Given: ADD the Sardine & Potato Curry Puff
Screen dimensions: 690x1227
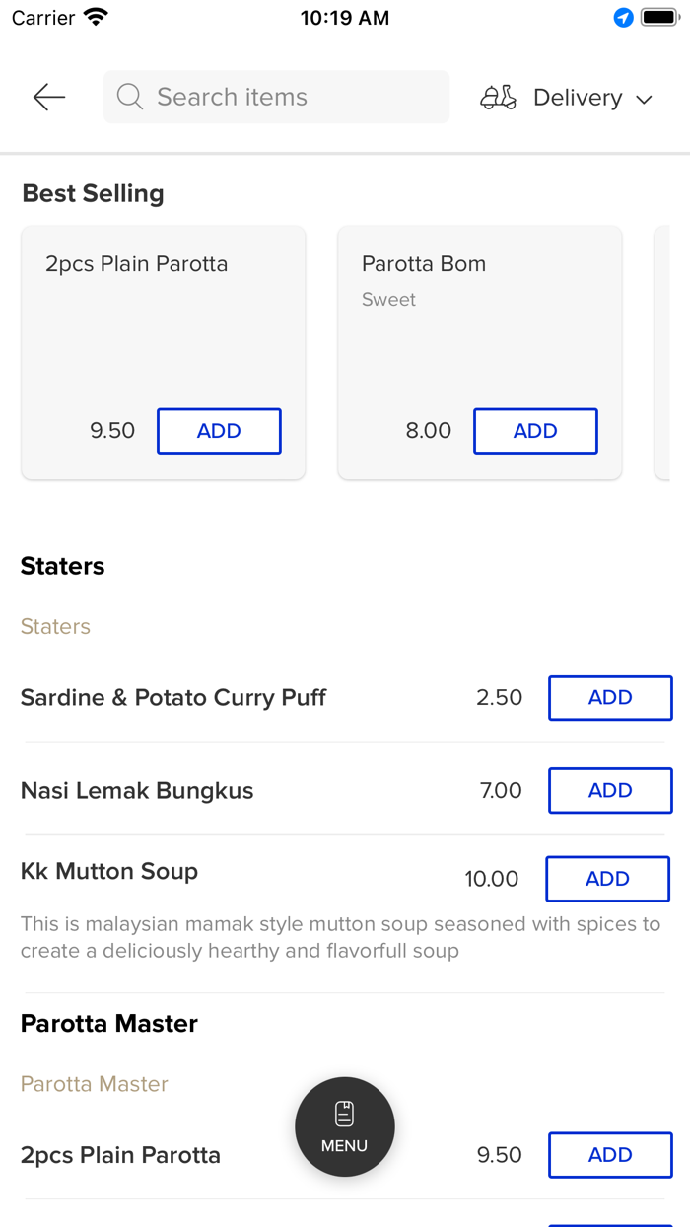Looking at the screenshot, I should pos(610,697).
